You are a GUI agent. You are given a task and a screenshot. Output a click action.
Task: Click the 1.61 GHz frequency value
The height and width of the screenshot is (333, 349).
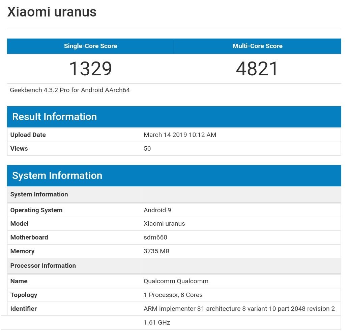pyautogui.click(x=156, y=322)
